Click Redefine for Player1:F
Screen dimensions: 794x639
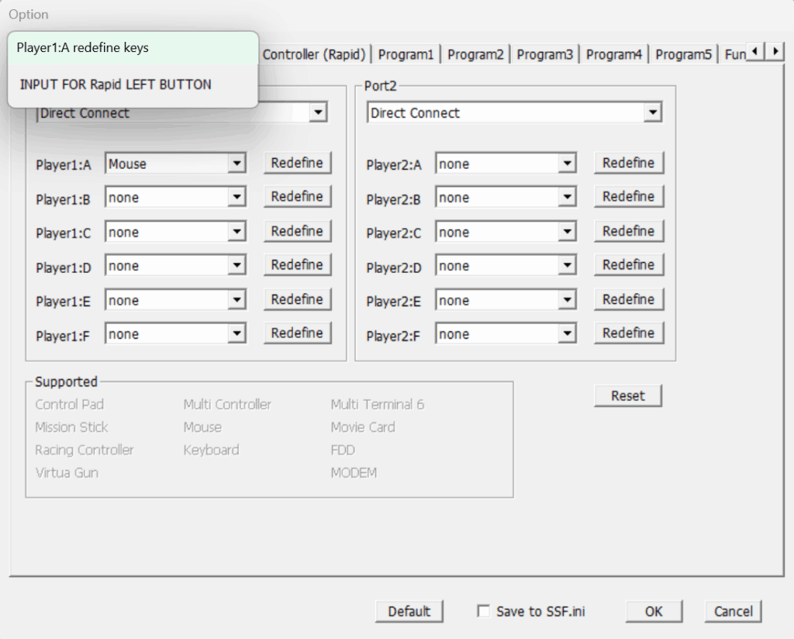(297, 333)
